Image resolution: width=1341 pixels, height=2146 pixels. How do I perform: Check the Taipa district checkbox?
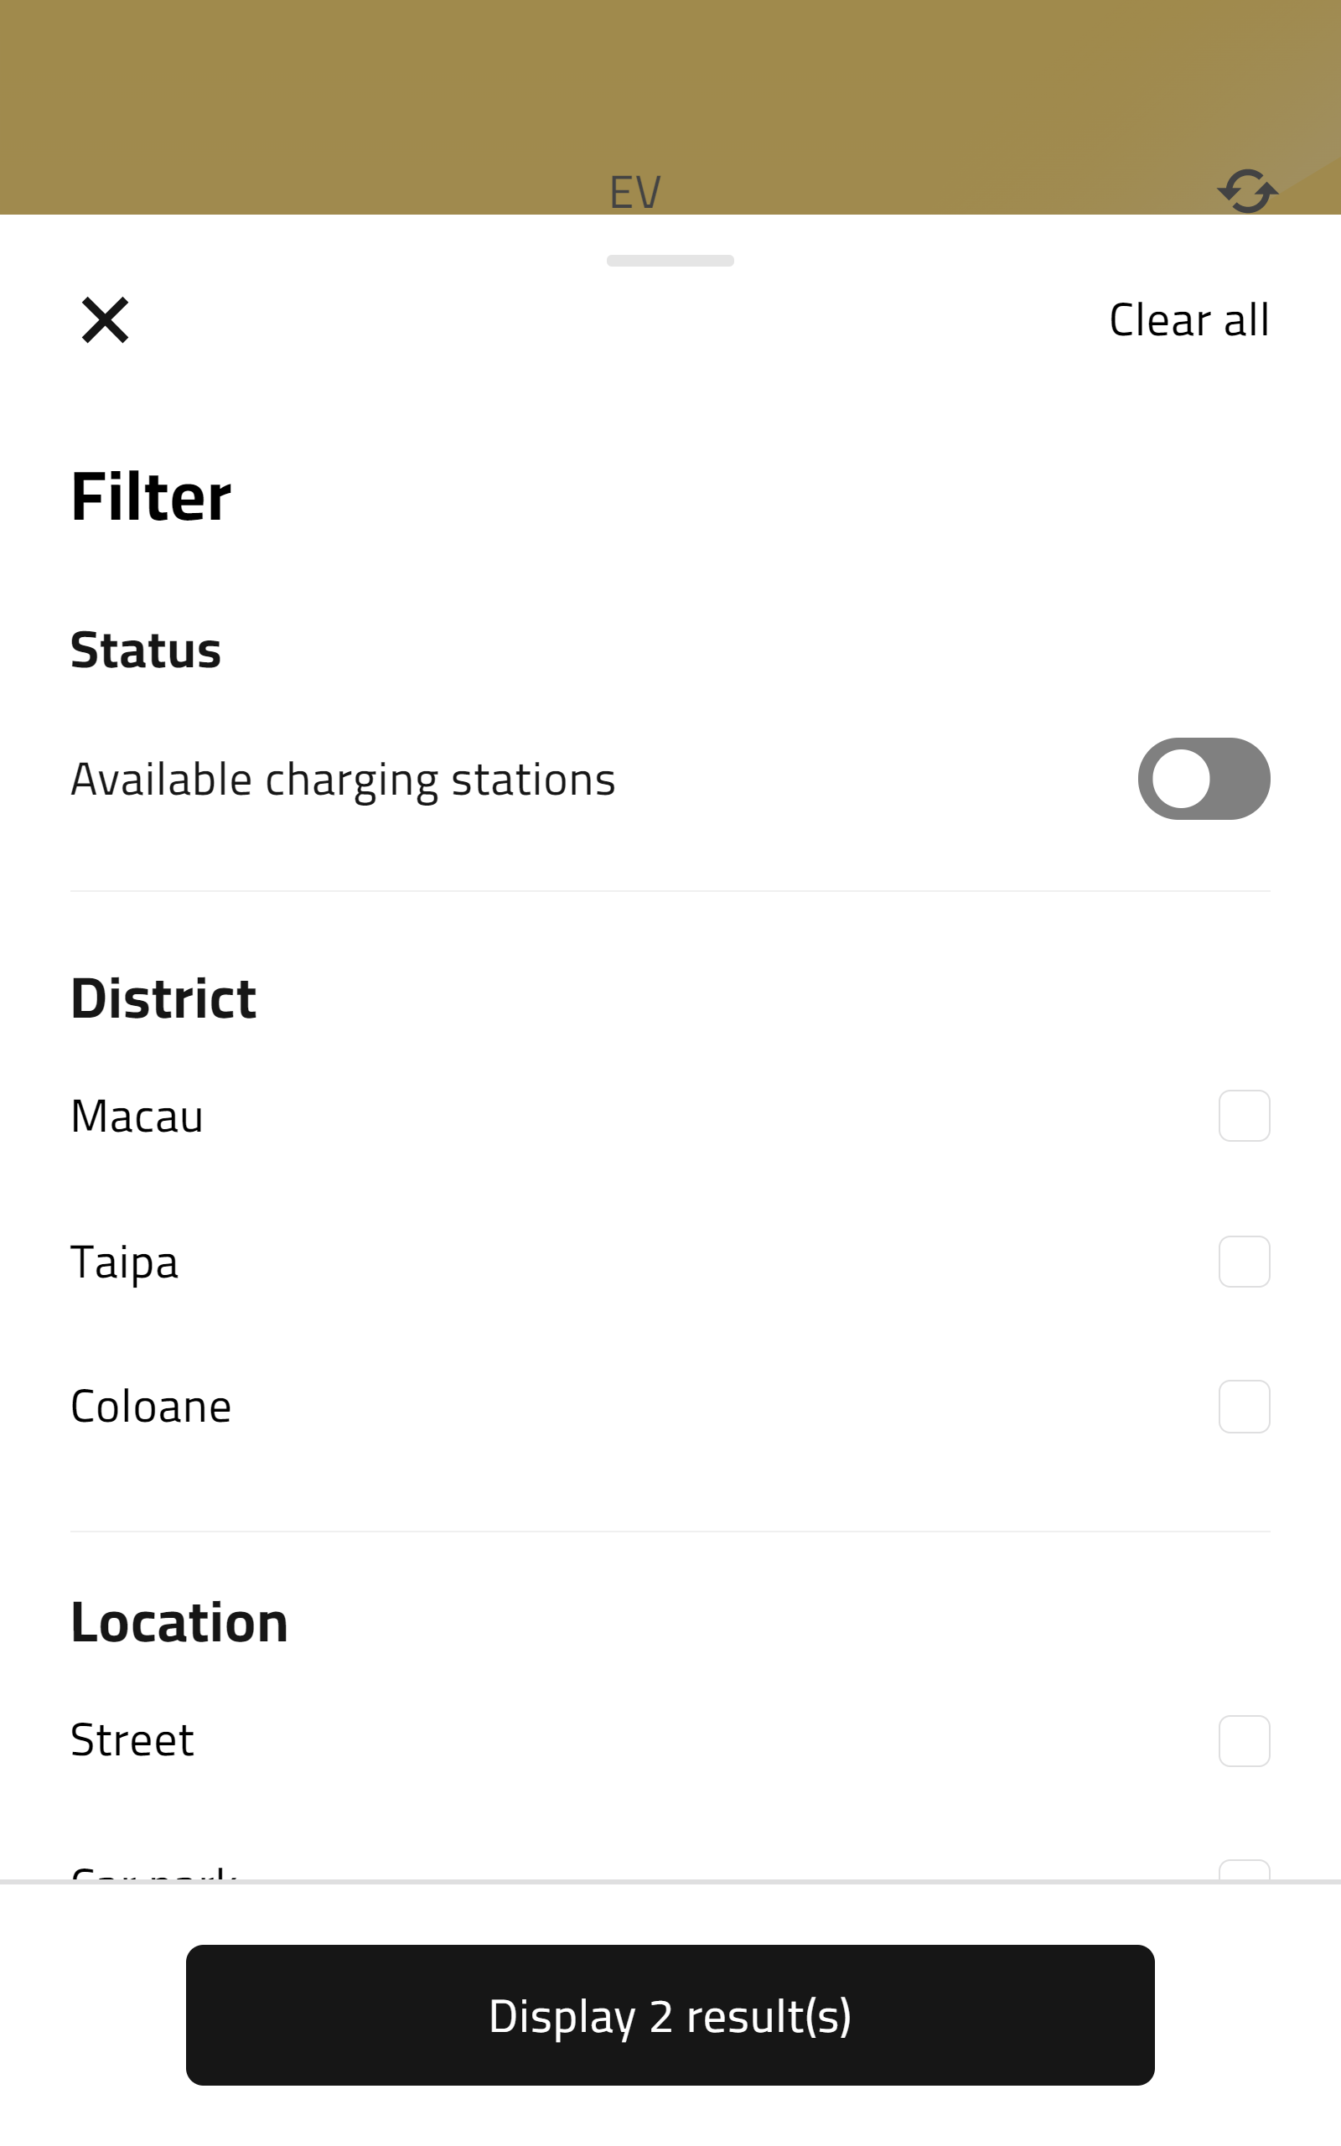pos(1245,1262)
